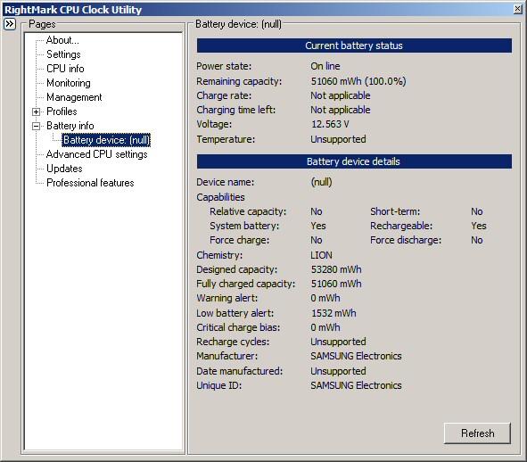The width and height of the screenshot is (527, 462).
Task: Go to the Updates page
Action: coord(64,169)
